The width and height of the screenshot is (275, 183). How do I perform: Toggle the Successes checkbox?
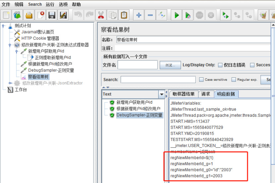[x=252, y=65]
